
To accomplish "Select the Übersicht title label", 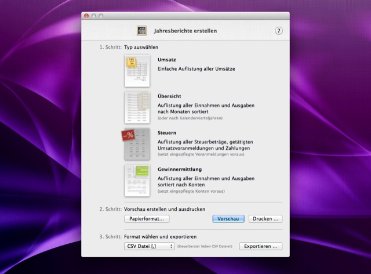I will pos(170,96).
